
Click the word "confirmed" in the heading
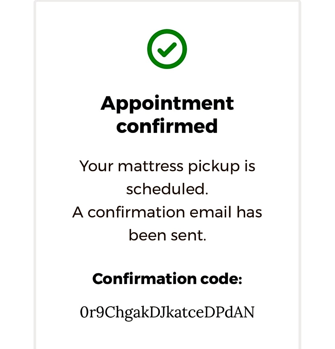click(167, 126)
